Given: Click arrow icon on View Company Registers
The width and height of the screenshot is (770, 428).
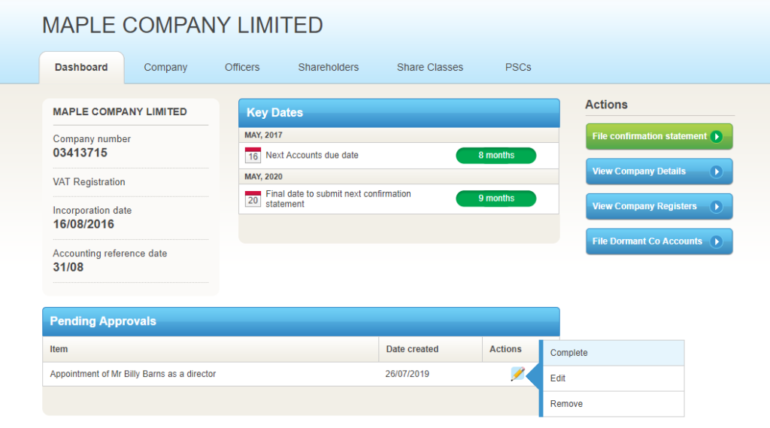Looking at the screenshot, I should point(717,207).
